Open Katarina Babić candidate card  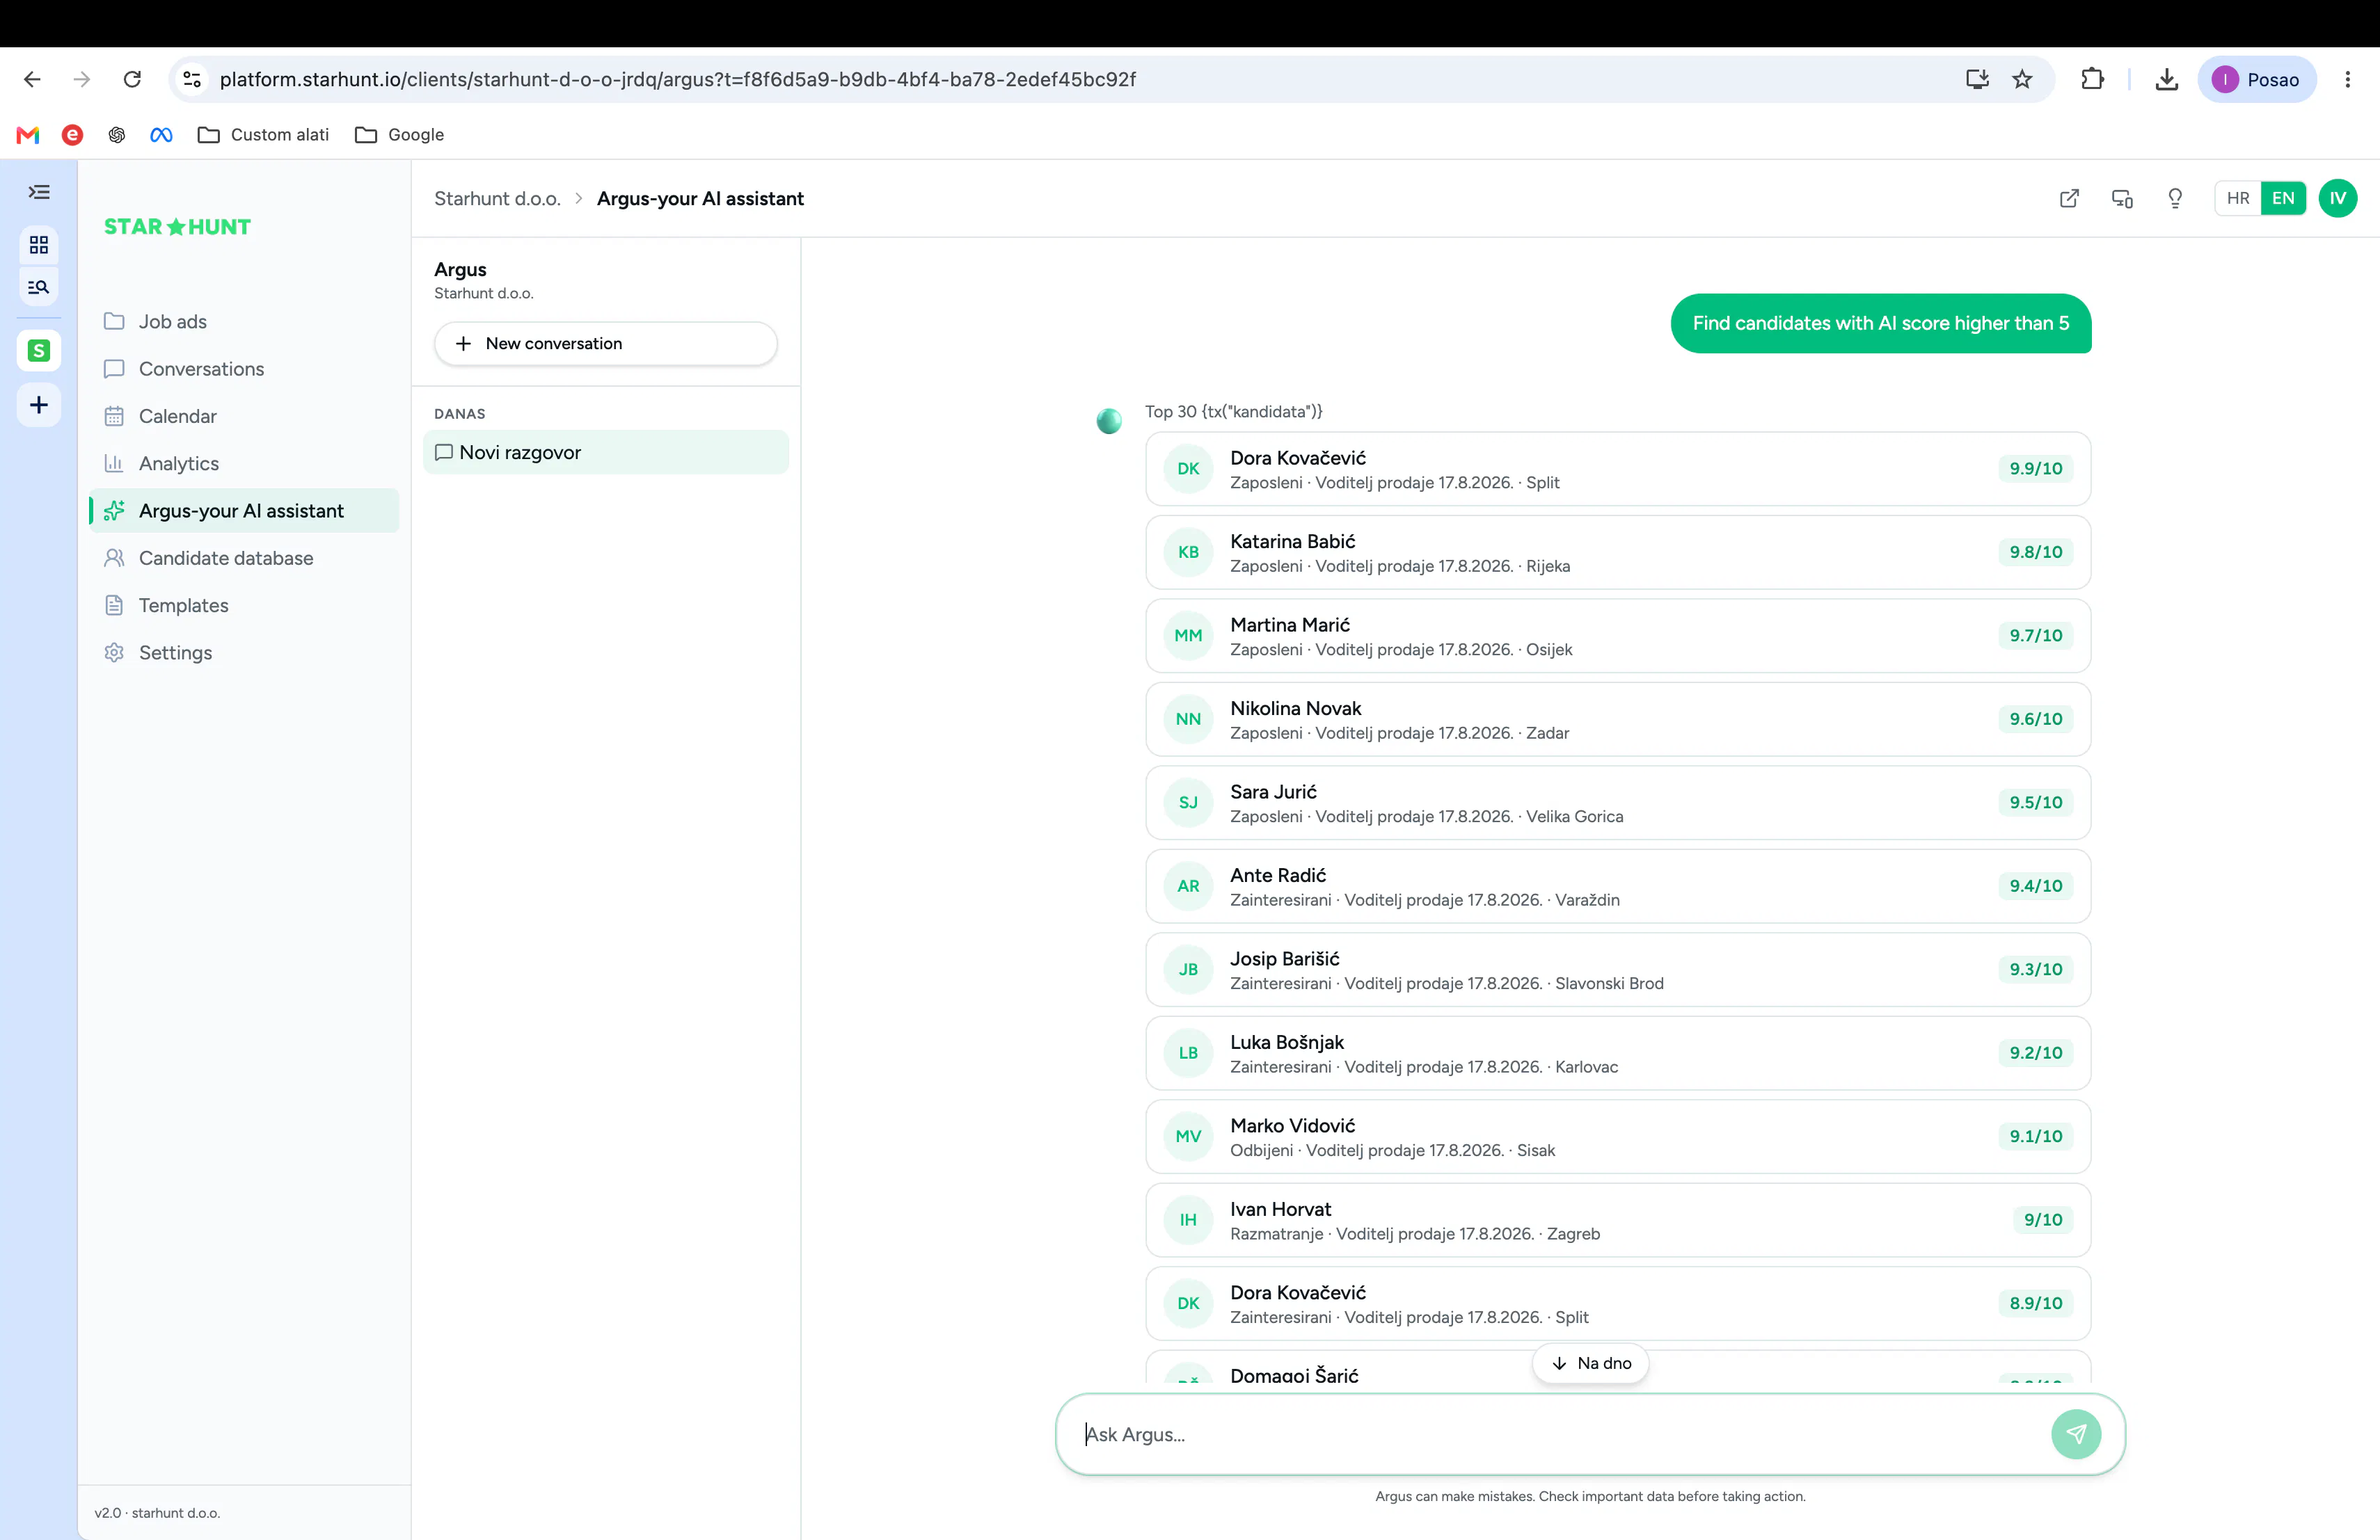(1617, 553)
